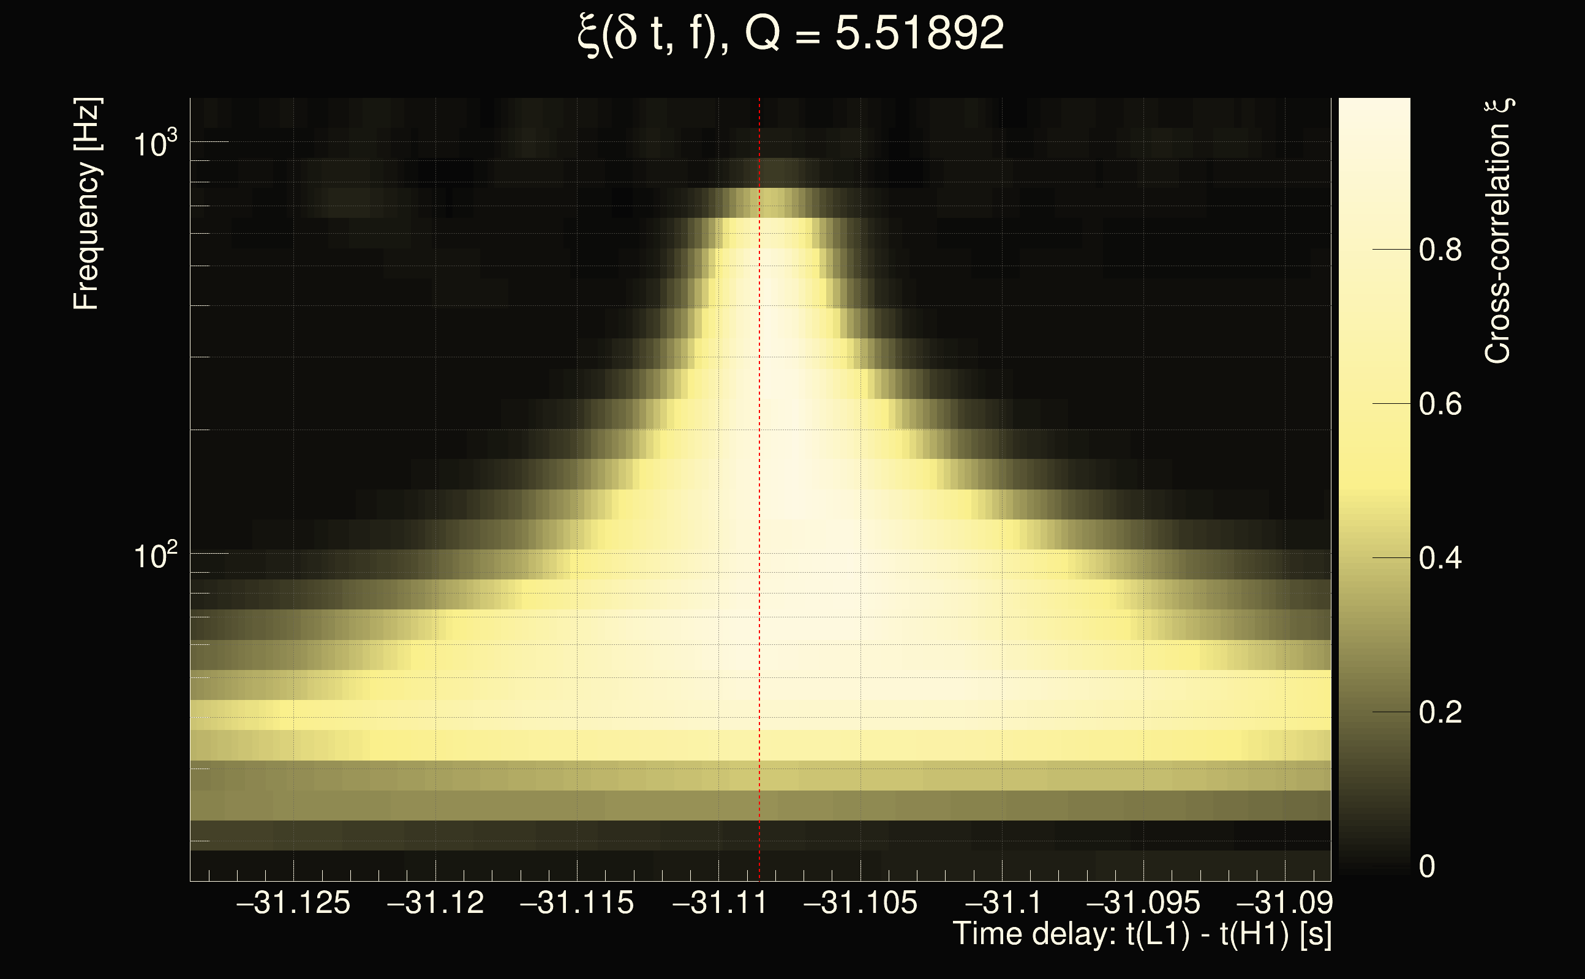The width and height of the screenshot is (1585, 979).
Task: Click the -31.125 time delay tick label
Action: (x=293, y=903)
